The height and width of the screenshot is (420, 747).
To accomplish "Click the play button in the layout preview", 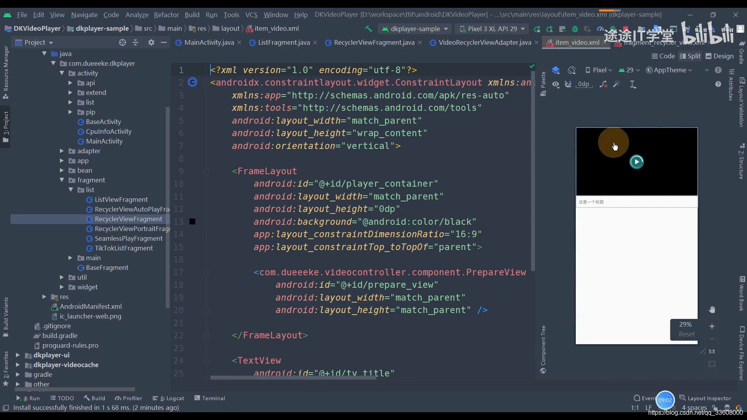I will (x=637, y=162).
